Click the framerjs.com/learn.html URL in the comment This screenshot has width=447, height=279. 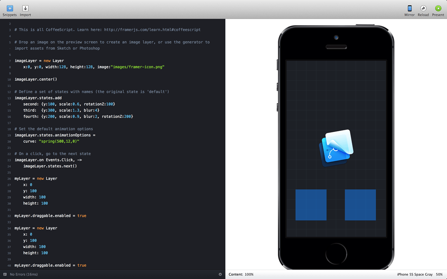[152, 30]
